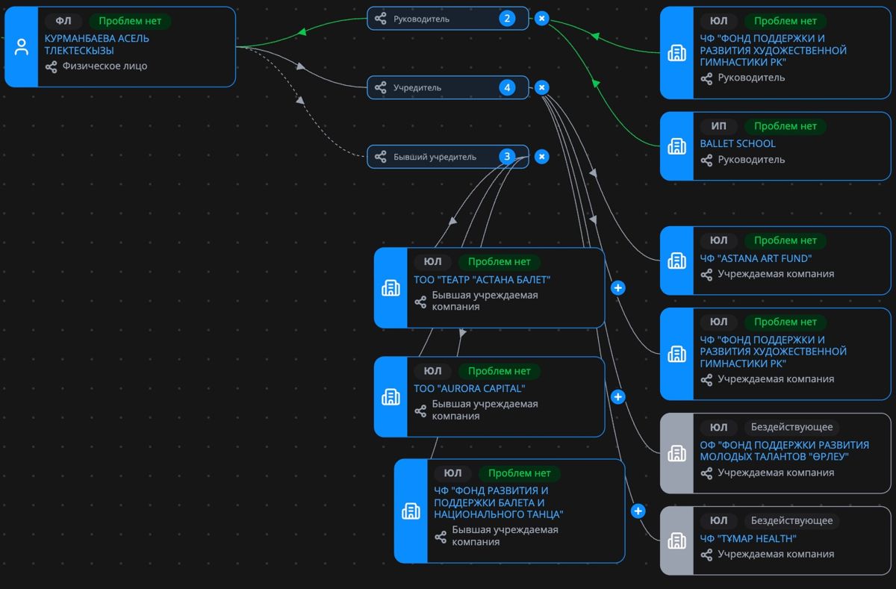Click Проблем нет status on BALLET SCHOOL card
The width and height of the screenshot is (896, 589).
[785, 126]
